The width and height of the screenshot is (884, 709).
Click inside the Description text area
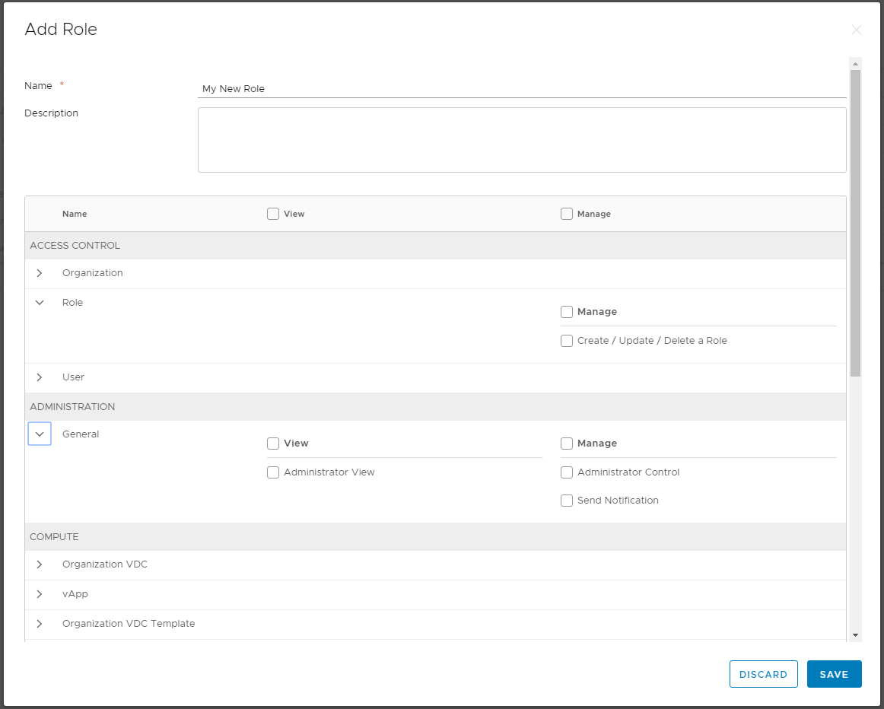(x=522, y=141)
